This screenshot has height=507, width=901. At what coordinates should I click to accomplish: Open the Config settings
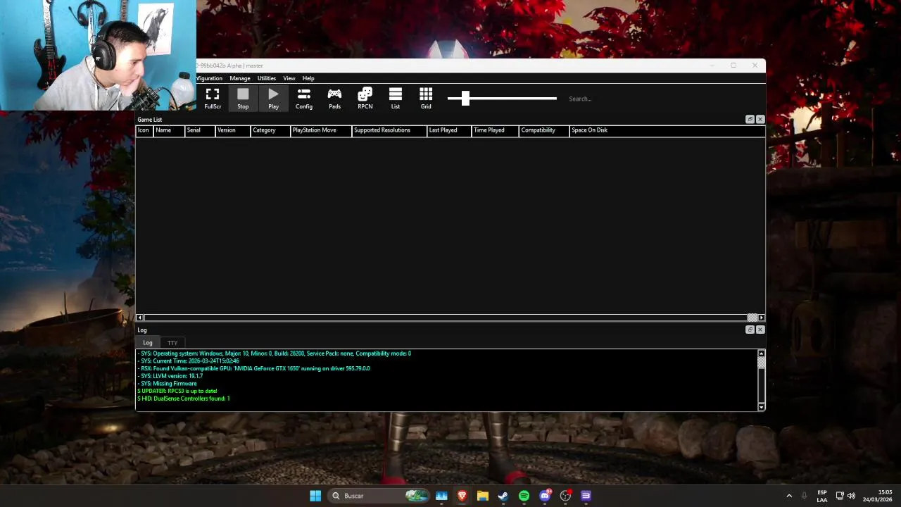coord(304,99)
